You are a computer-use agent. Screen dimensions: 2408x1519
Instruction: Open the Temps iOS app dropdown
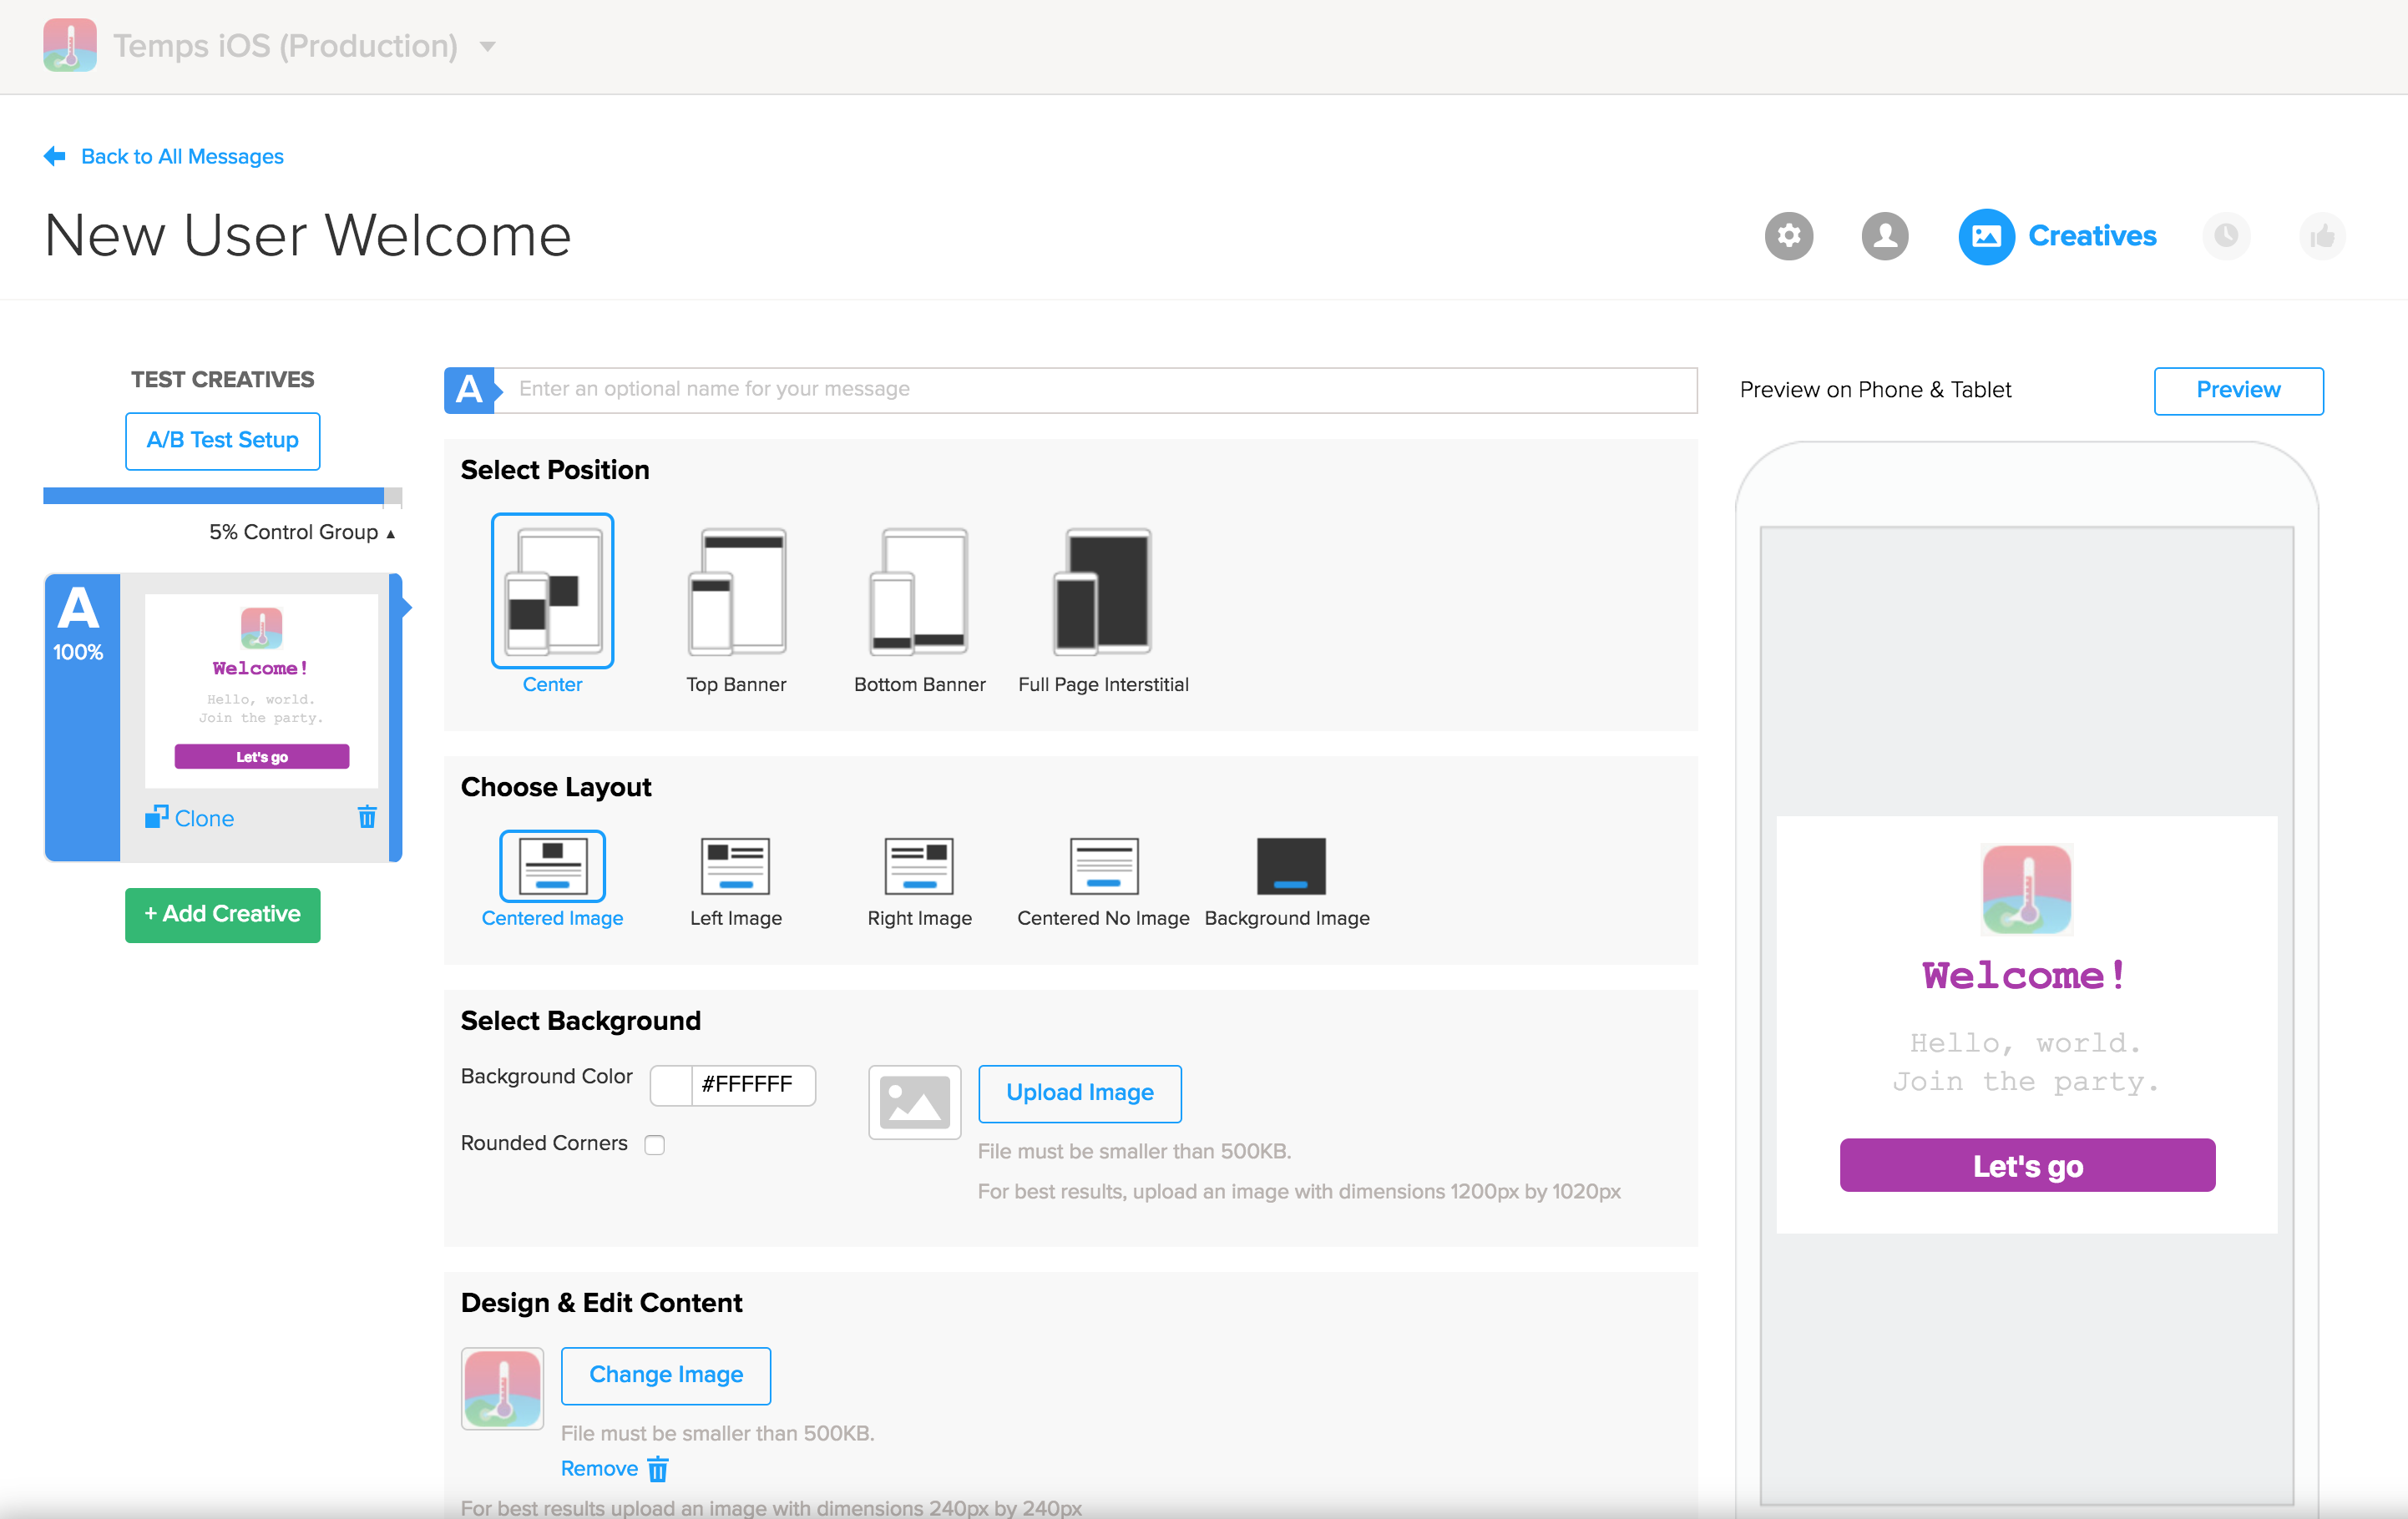pos(488,46)
